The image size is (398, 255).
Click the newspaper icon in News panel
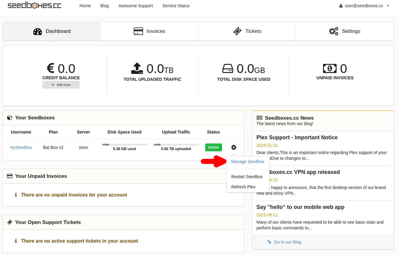pyautogui.click(x=260, y=118)
